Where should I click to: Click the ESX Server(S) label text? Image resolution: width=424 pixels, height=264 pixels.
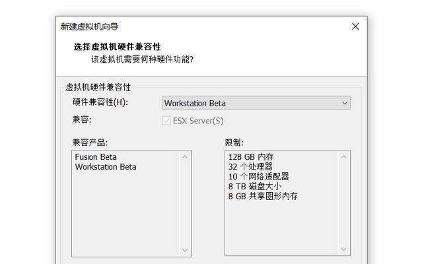tap(198, 121)
